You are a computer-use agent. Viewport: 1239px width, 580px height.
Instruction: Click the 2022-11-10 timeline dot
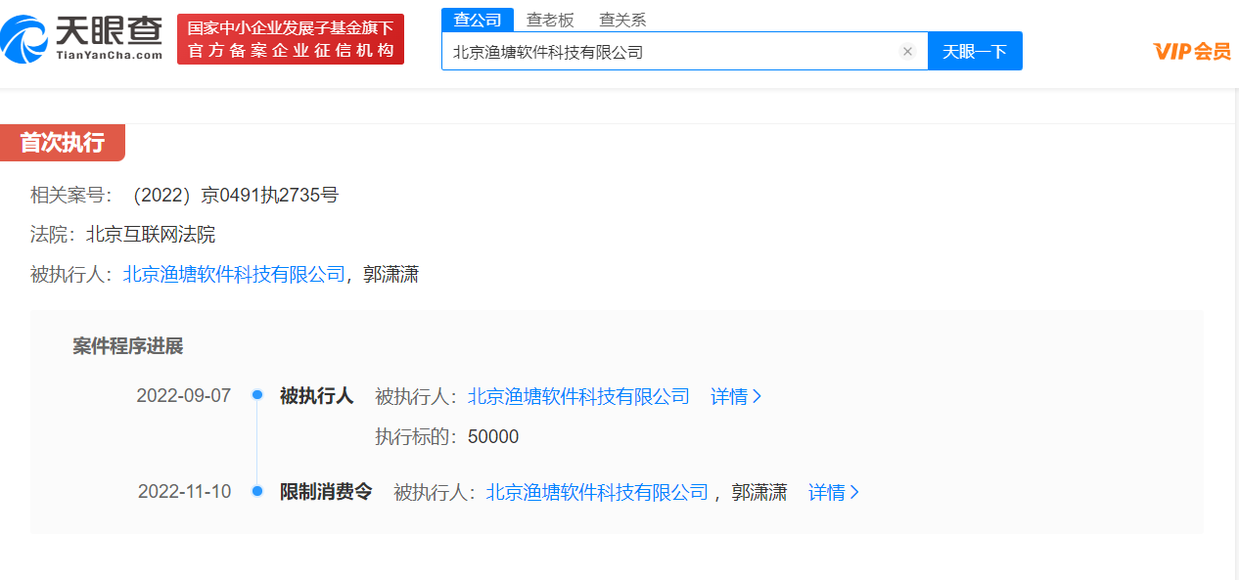257,491
